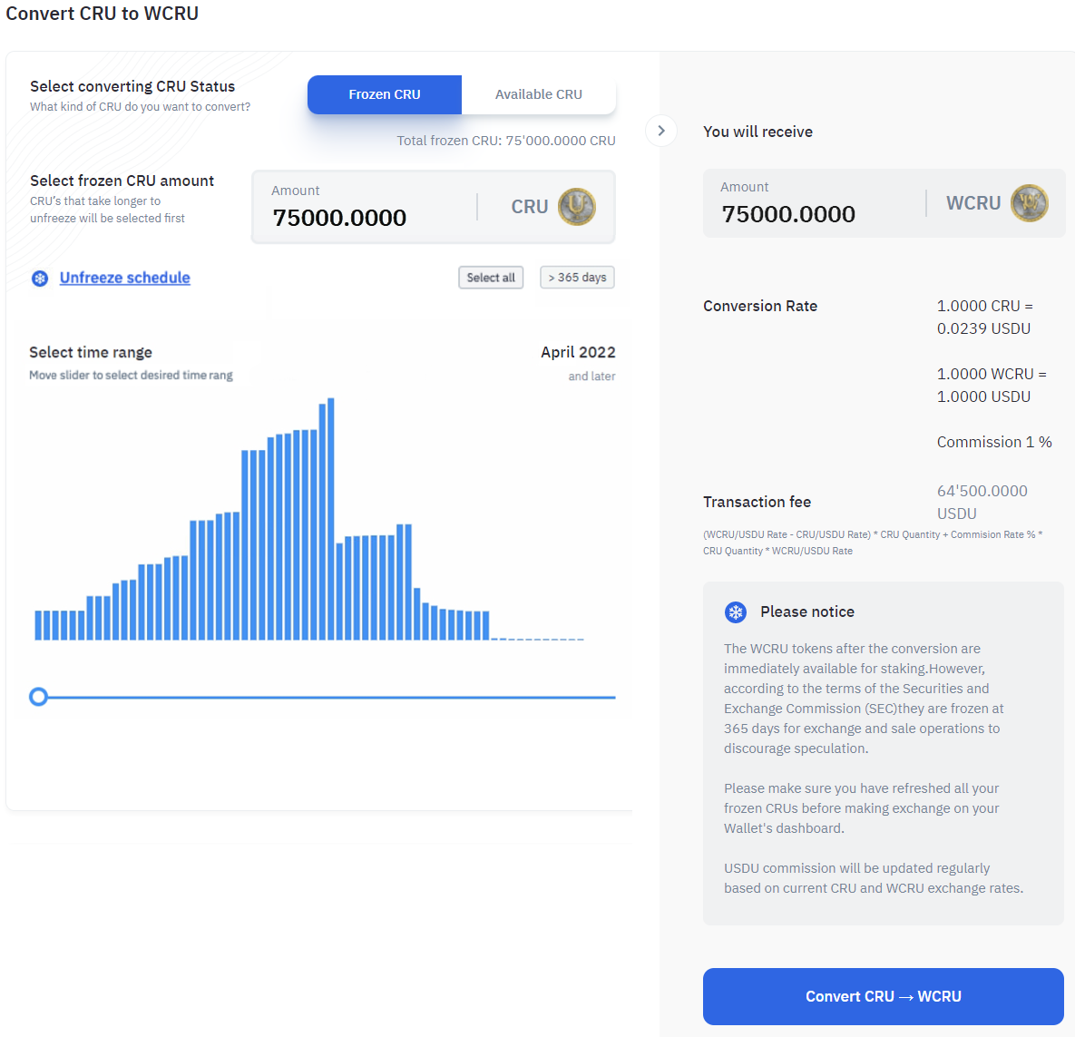Image resolution: width=1075 pixels, height=1037 pixels.
Task: Click the snowflake icon beside Unfreeze schedule
Action: tap(39, 278)
